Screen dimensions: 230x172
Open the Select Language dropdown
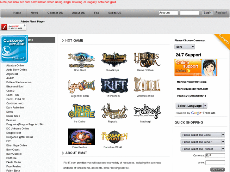(x=191, y=106)
